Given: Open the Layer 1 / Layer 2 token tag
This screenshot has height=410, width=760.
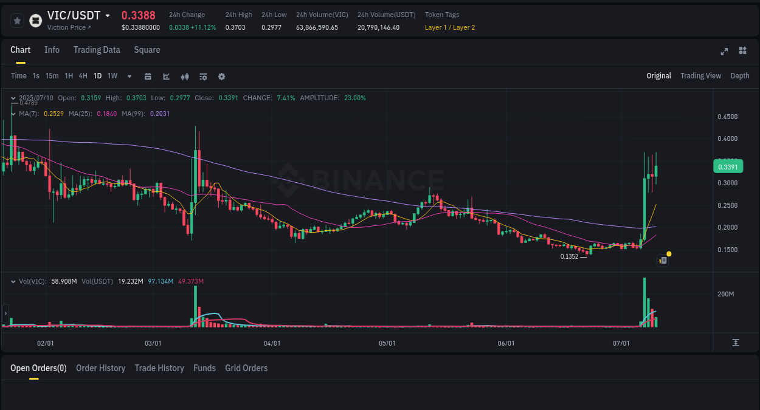Looking at the screenshot, I should [450, 27].
